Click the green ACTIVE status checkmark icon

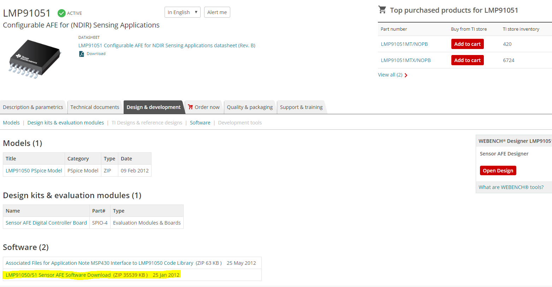61,13
